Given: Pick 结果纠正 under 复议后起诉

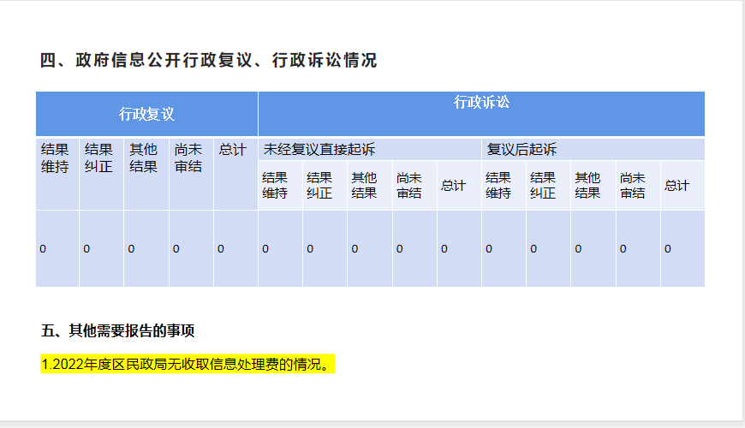Looking at the screenshot, I should (x=549, y=185).
